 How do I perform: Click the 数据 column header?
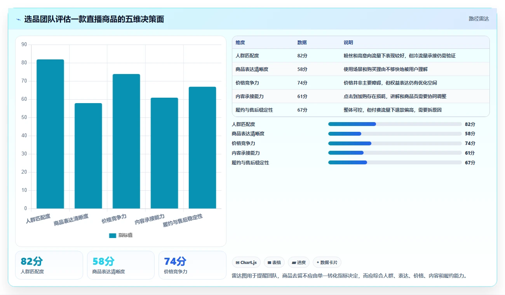pyautogui.click(x=302, y=43)
